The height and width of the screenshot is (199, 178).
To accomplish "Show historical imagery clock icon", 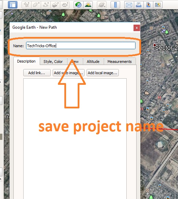I will pos(78,5).
